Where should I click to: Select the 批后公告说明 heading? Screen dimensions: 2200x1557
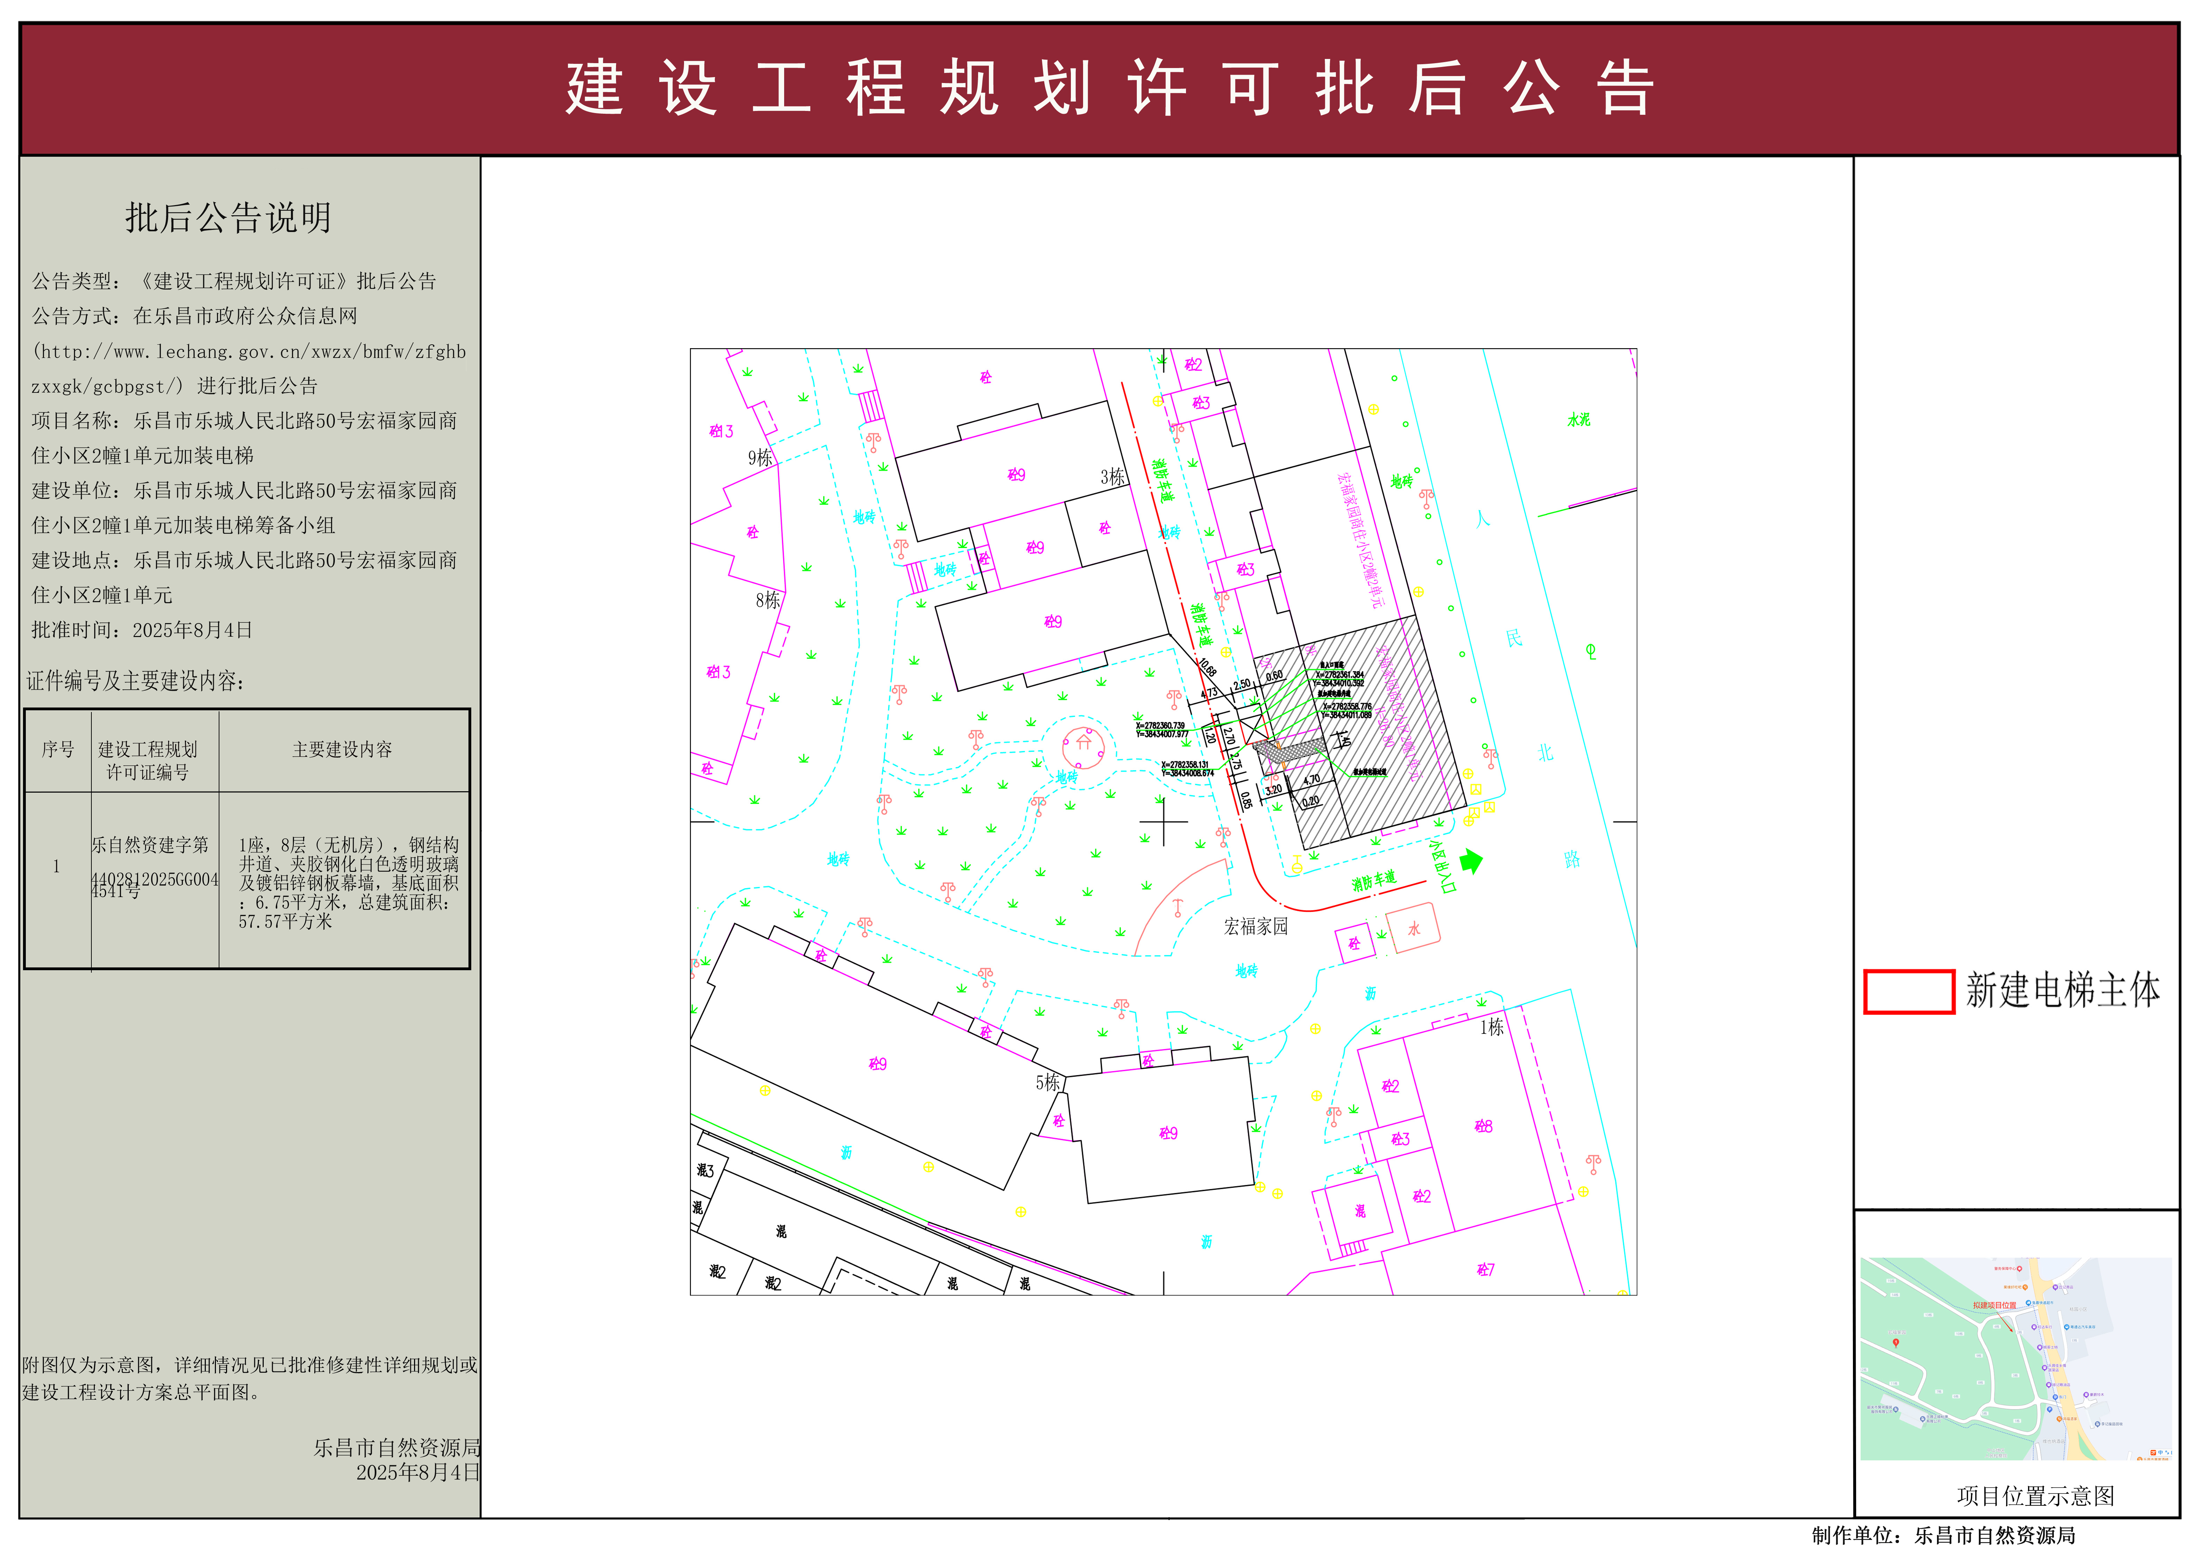pyautogui.click(x=228, y=218)
